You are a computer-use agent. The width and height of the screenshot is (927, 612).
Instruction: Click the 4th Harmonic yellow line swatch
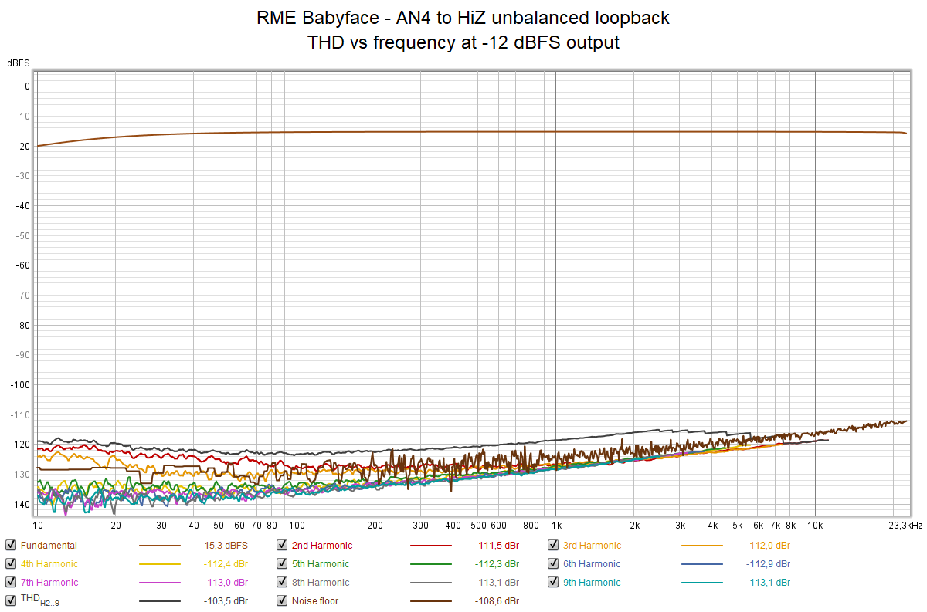click(160, 564)
